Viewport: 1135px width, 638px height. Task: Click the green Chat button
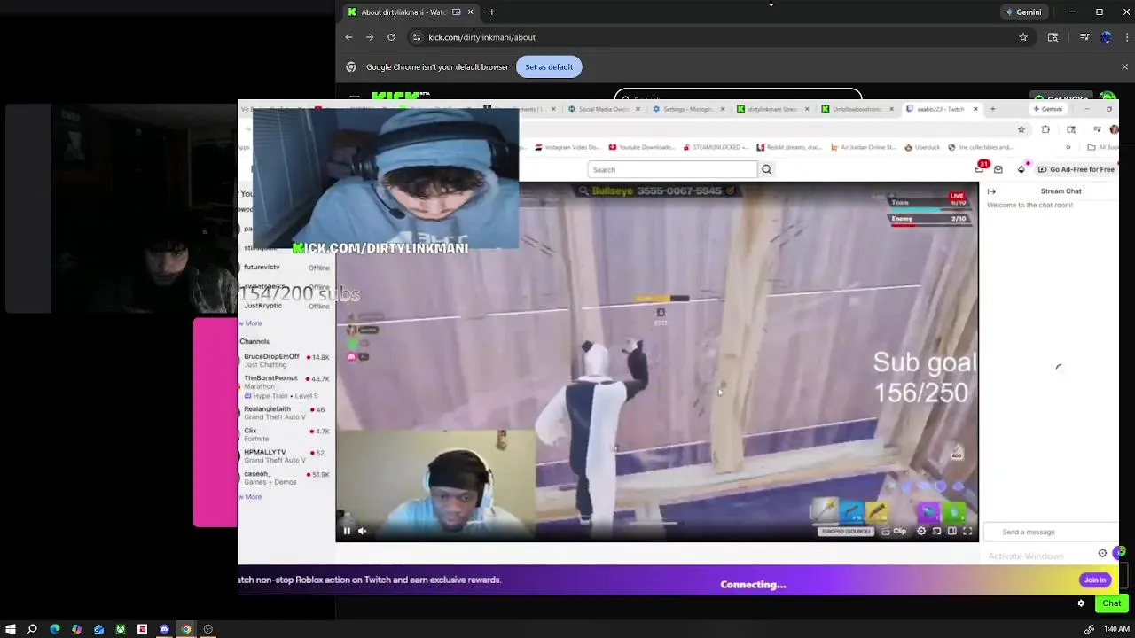tap(1111, 603)
